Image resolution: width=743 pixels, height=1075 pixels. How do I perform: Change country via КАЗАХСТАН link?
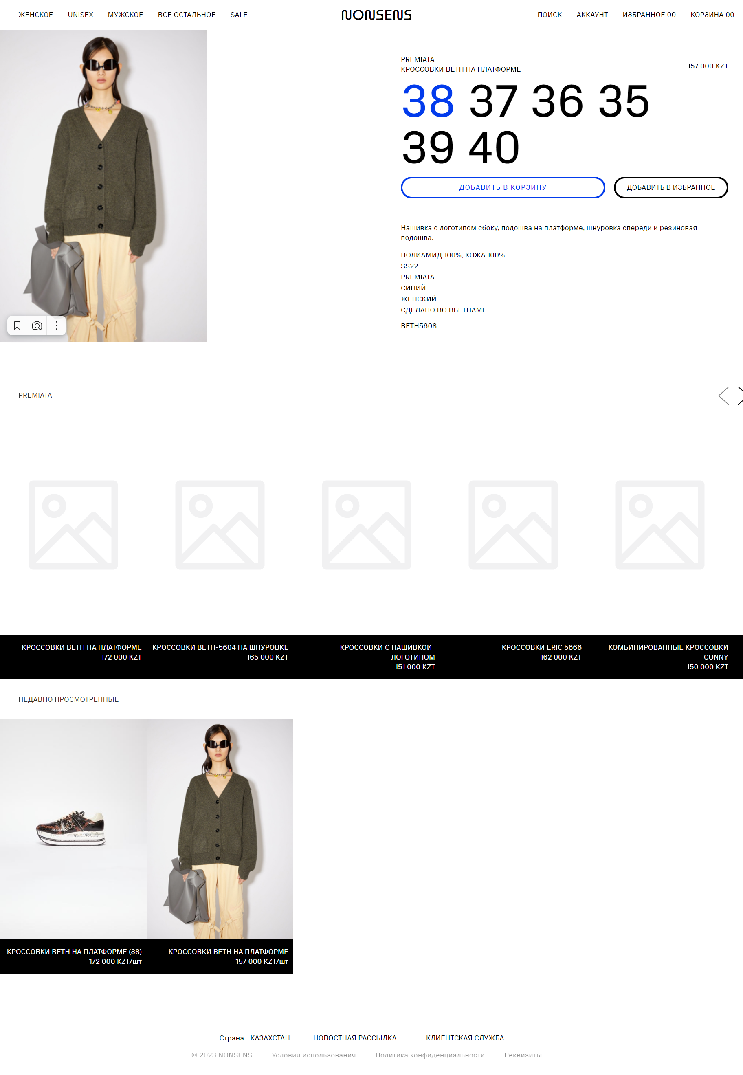270,1038
